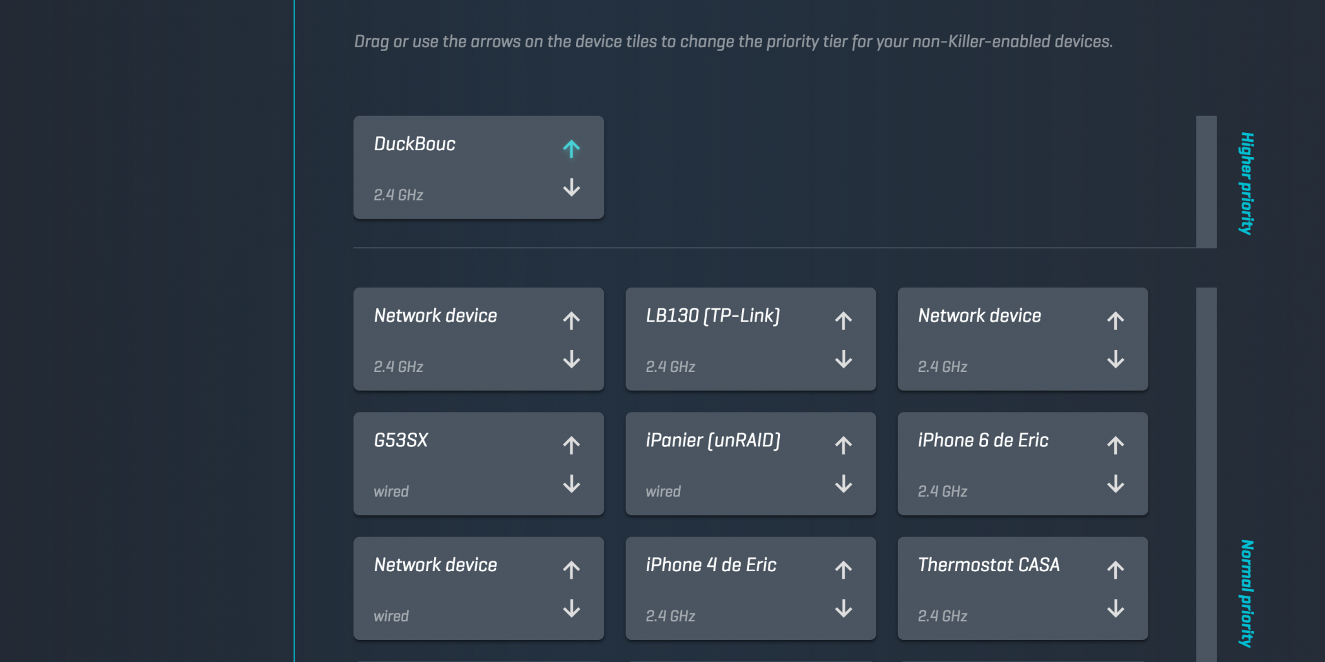Raise LB130 (TP-Link) priority with up arrow

click(x=843, y=320)
